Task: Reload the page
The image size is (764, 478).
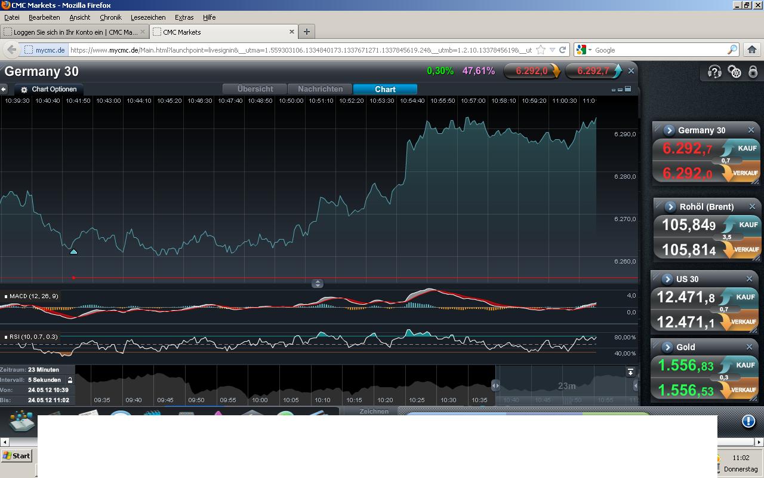Action: click(562, 50)
